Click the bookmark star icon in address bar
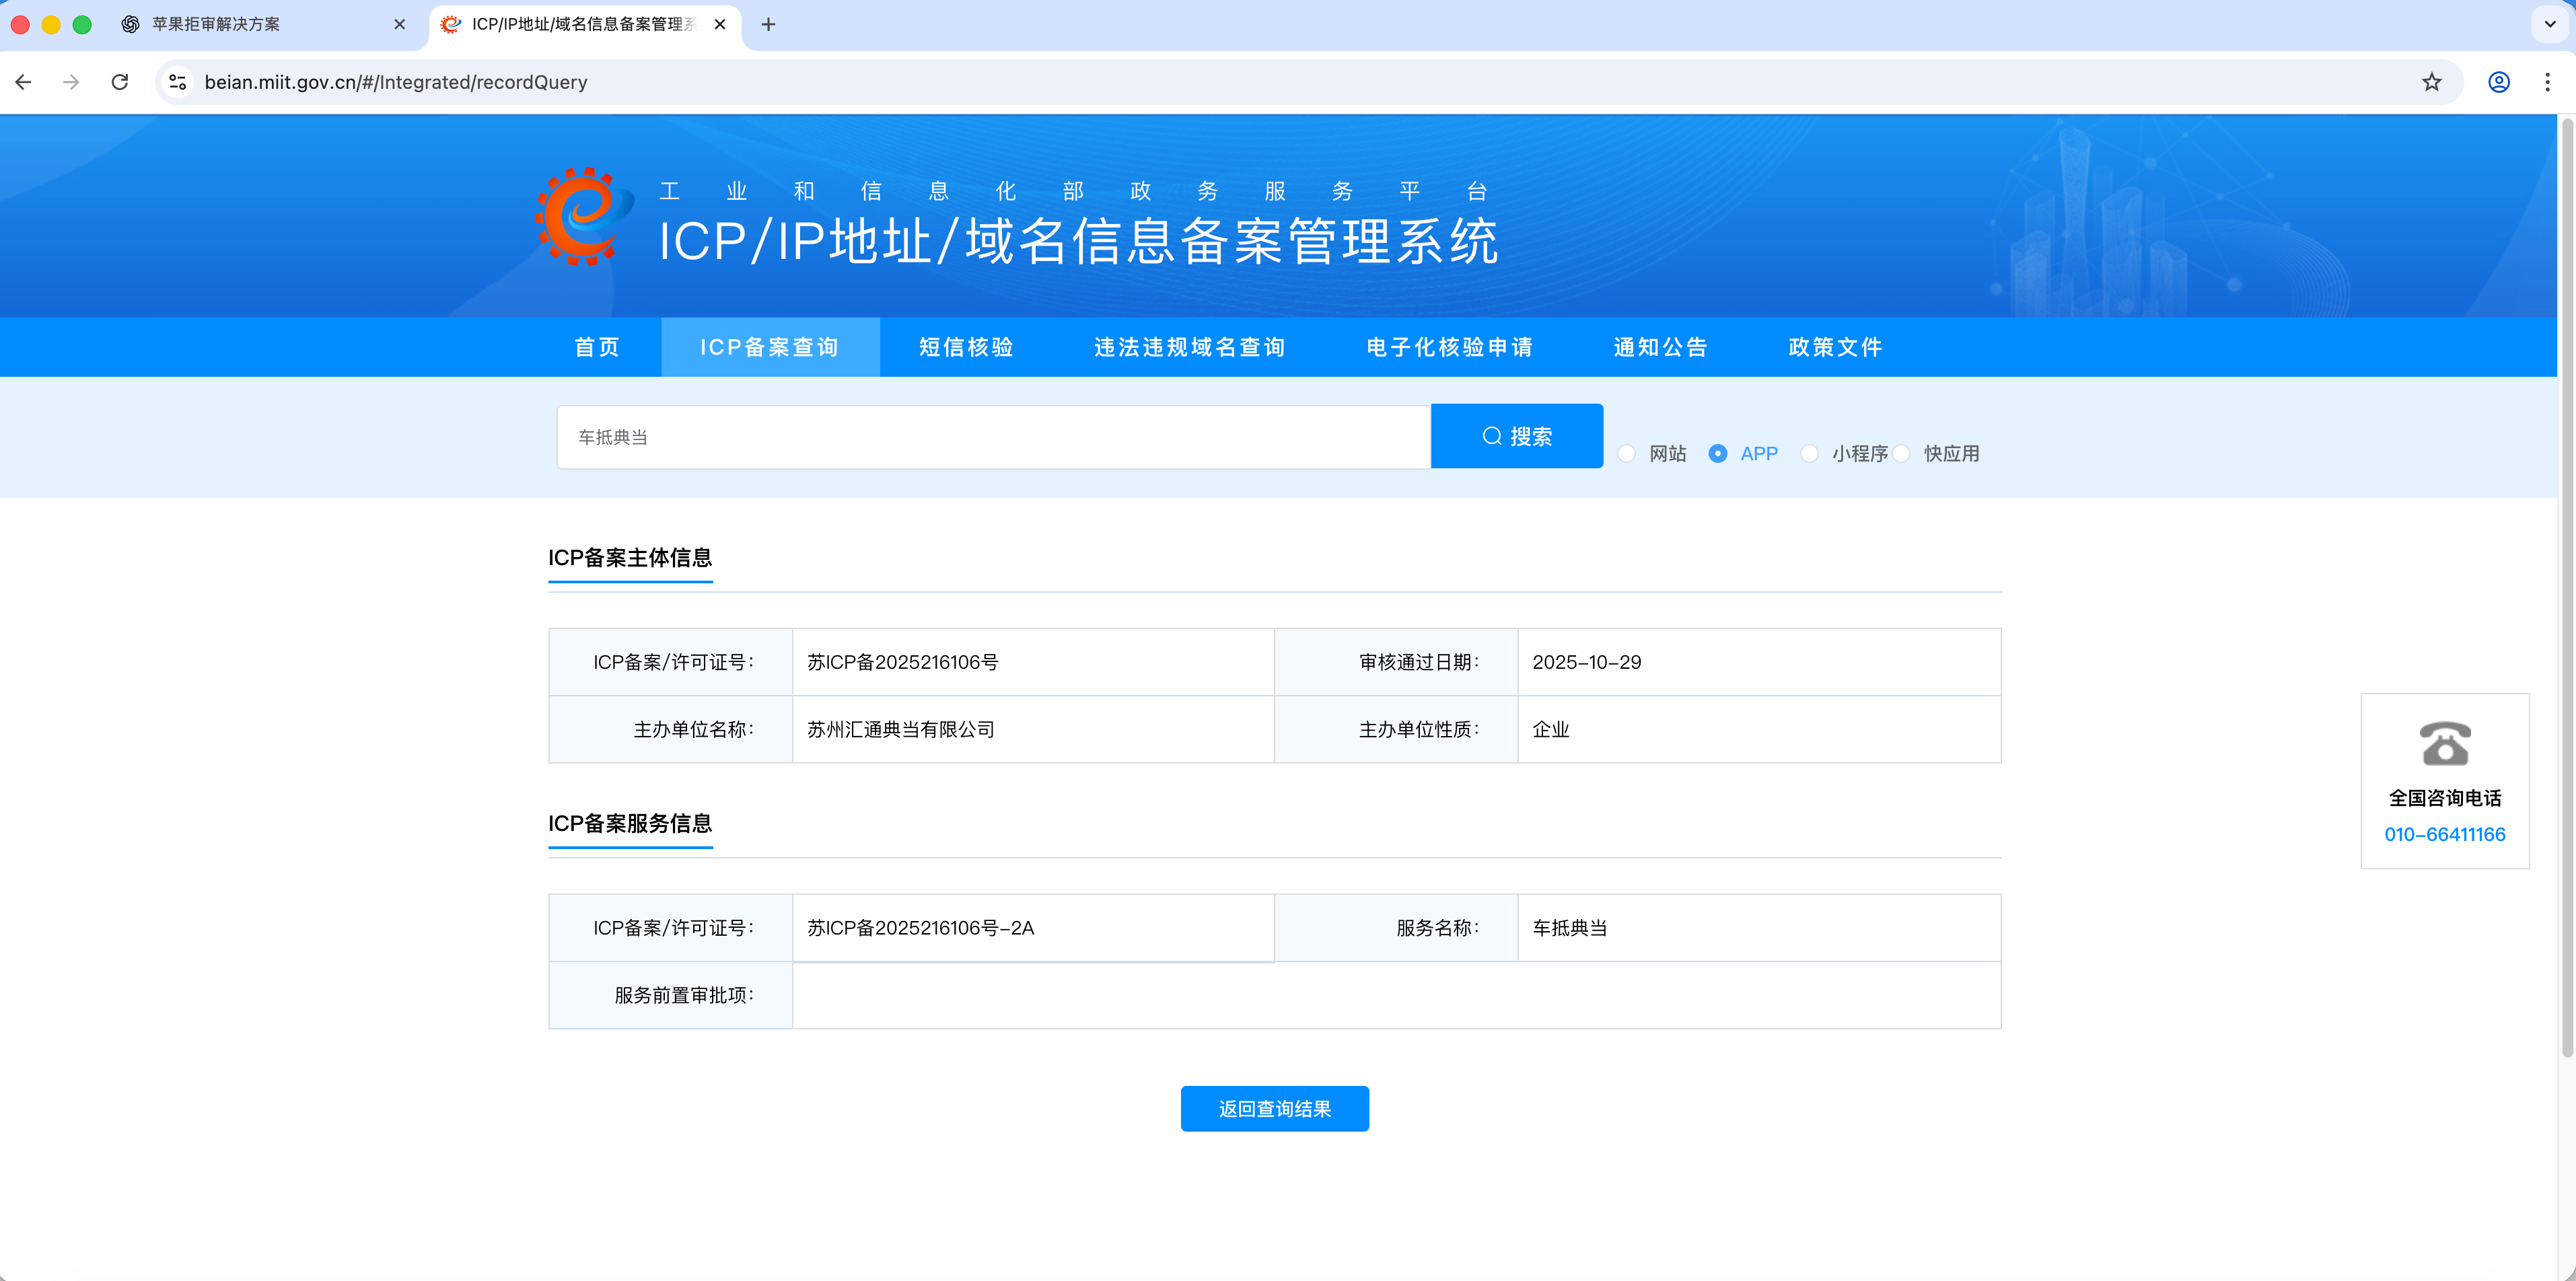This screenshot has height=1281, width=2576. coord(2432,82)
